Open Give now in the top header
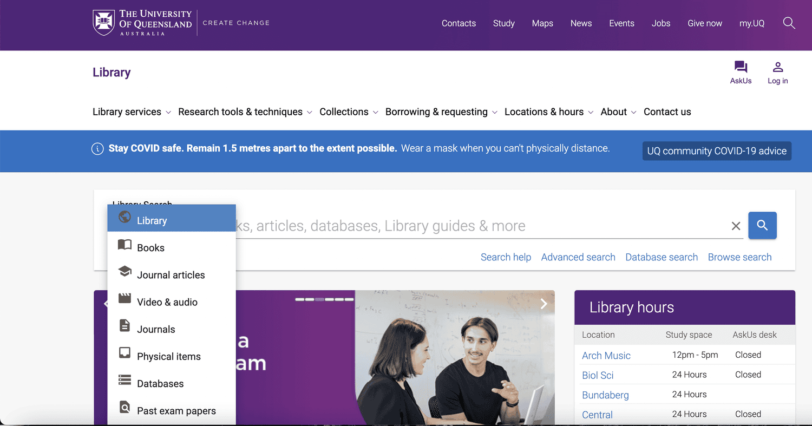 705,23
